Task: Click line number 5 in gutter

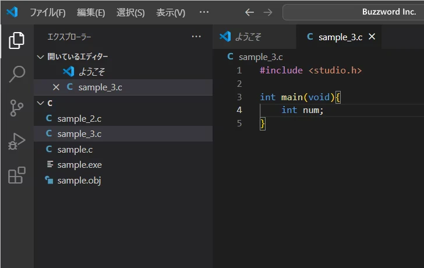Action: 239,124
